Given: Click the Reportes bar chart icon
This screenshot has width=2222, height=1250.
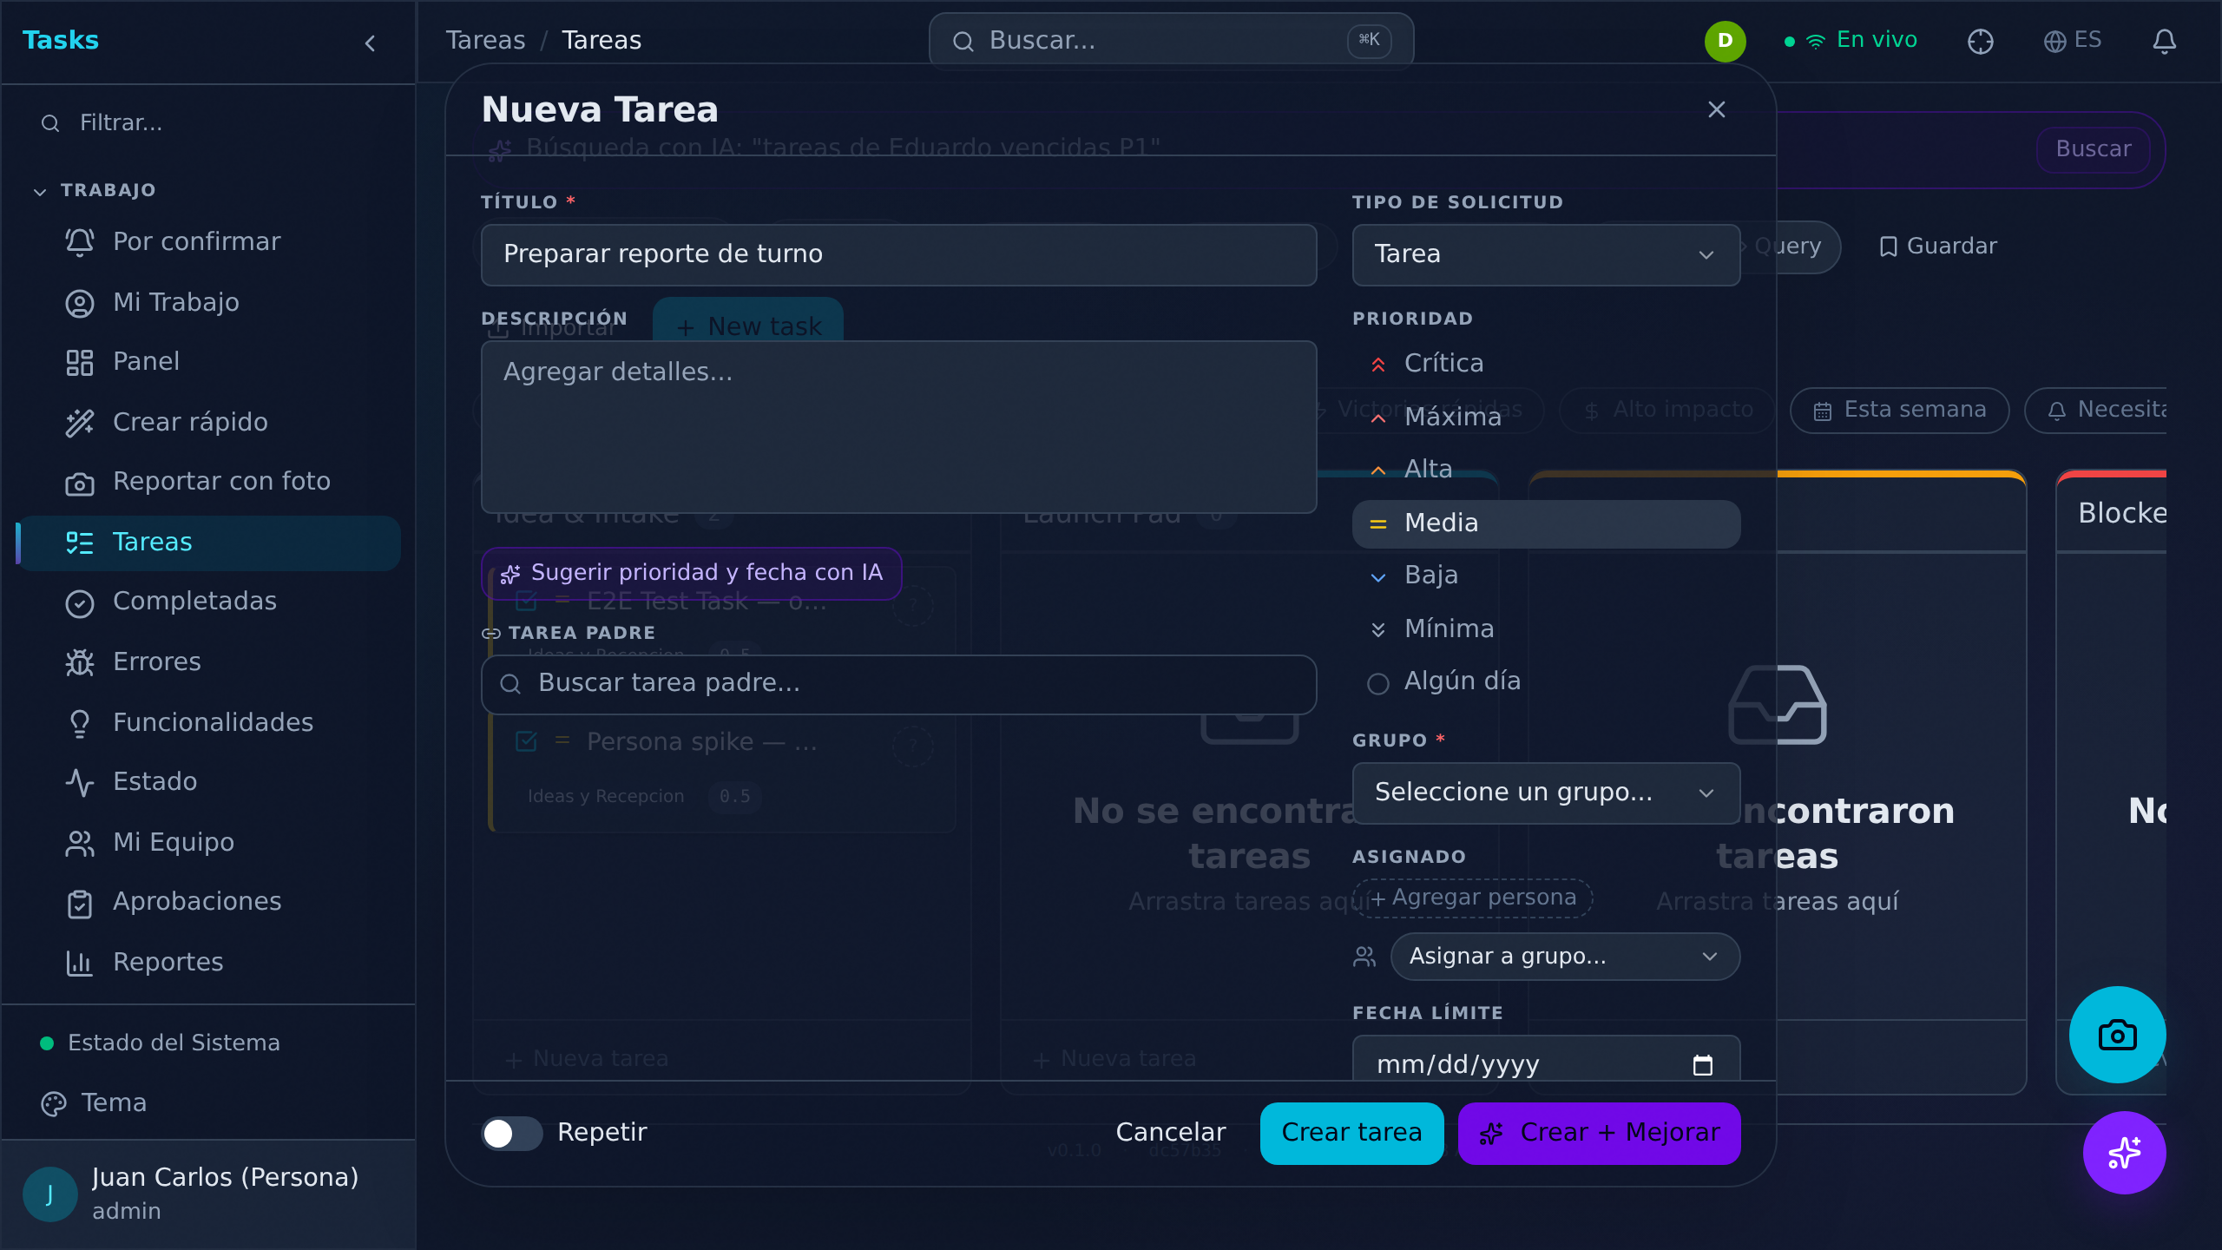Looking at the screenshot, I should point(80,963).
